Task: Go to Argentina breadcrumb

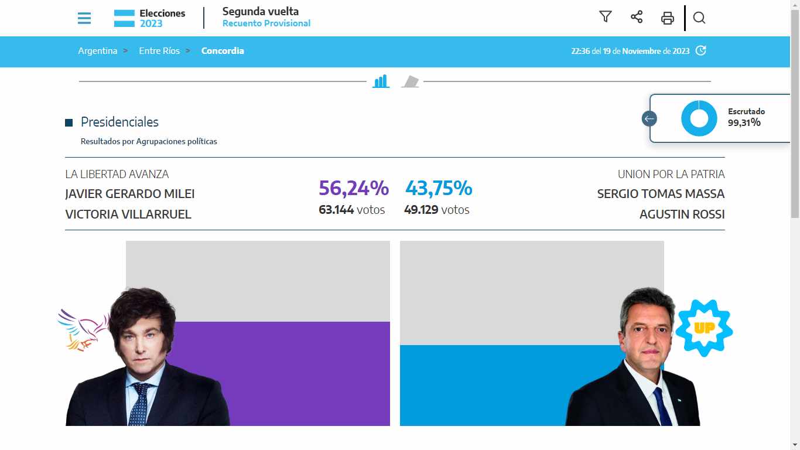Action: coord(98,51)
